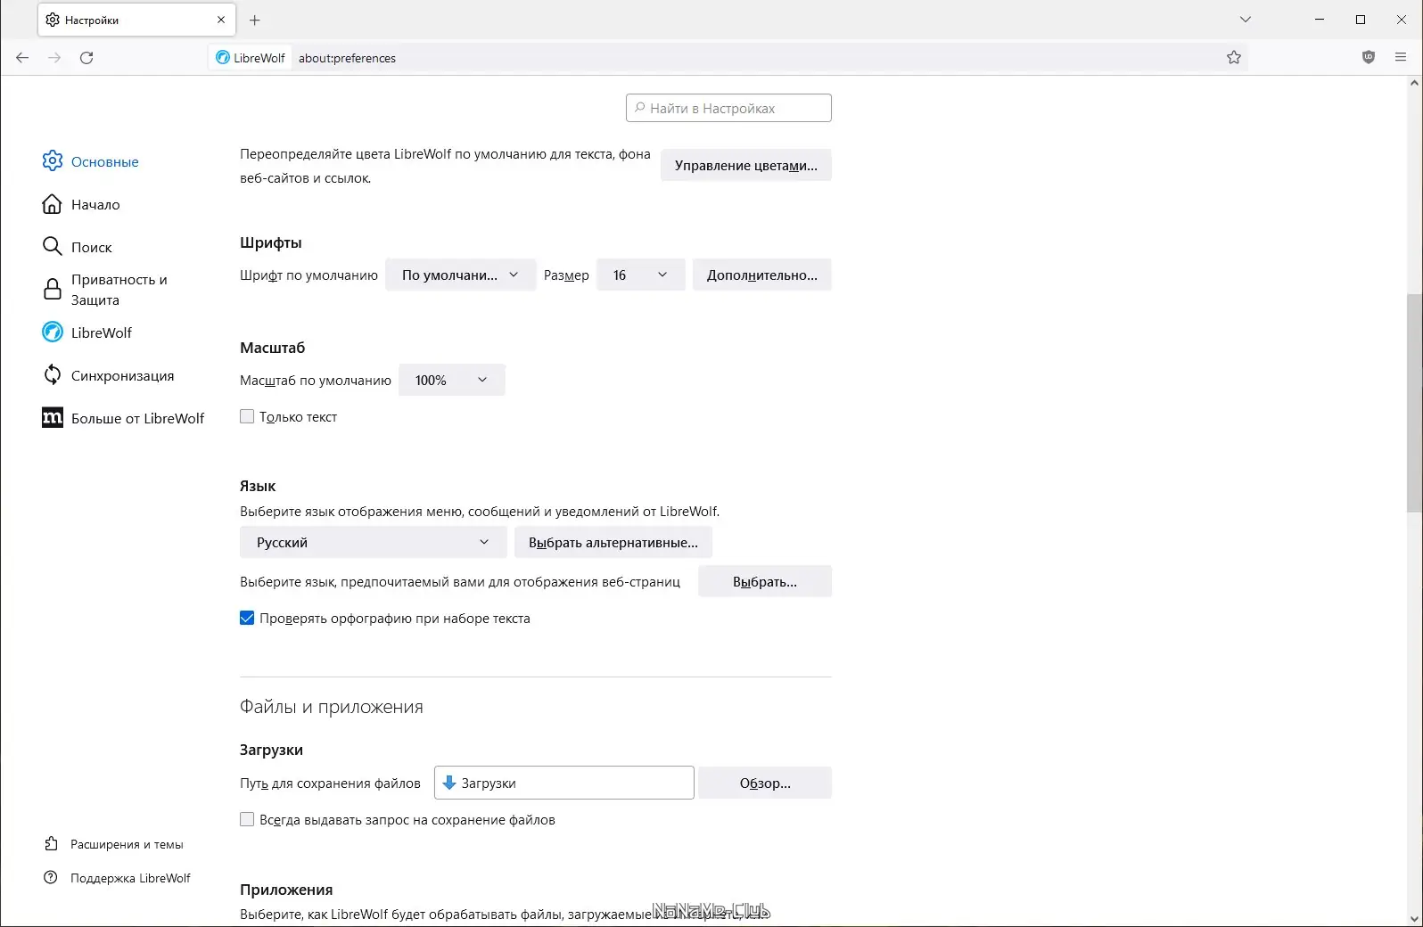Toggle the Только текст checkbox

[x=247, y=416]
